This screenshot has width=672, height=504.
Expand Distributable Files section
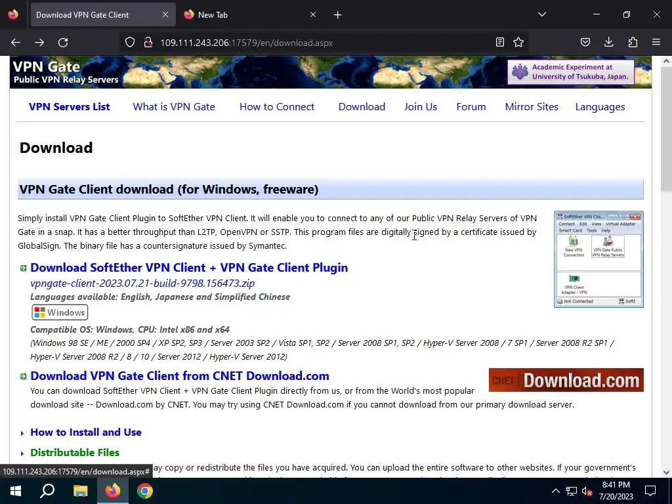pyautogui.click(x=75, y=453)
